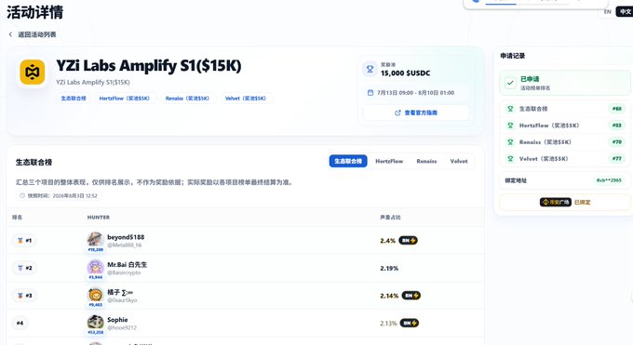Click the 活动详情 page heading

[x=35, y=12]
